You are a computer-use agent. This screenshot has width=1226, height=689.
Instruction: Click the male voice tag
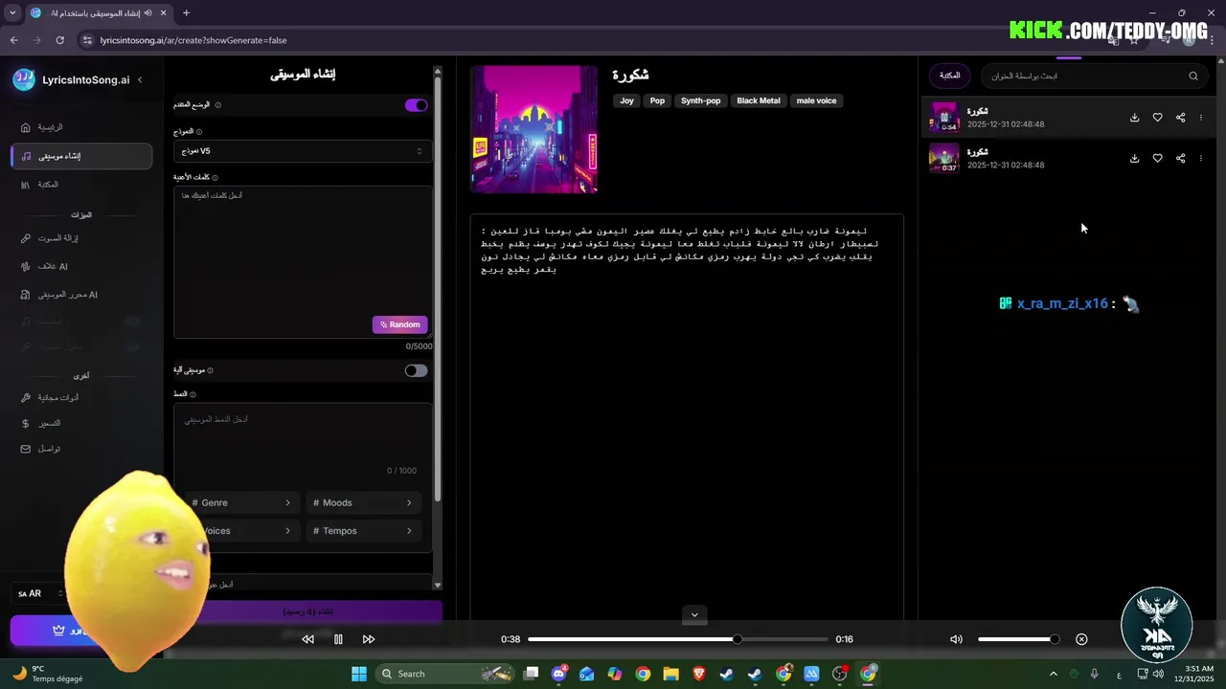(x=816, y=100)
